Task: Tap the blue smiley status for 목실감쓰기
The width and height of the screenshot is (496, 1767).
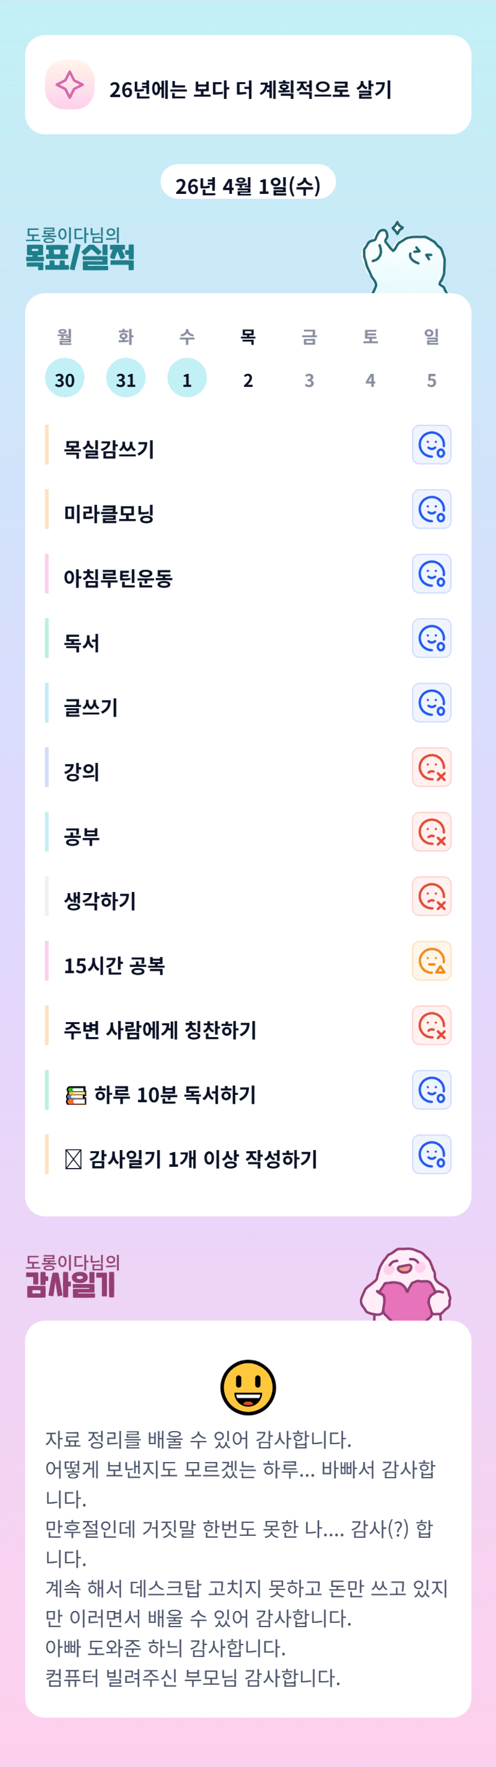Action: (432, 445)
